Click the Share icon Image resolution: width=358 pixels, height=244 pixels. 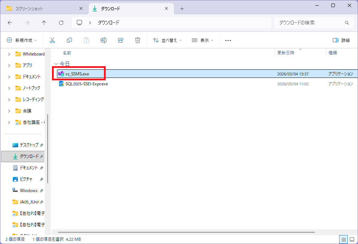(x=121, y=40)
